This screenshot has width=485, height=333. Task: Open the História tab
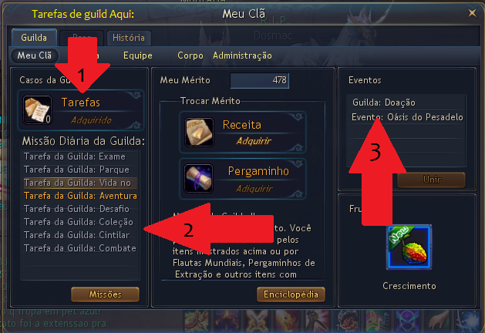click(129, 38)
